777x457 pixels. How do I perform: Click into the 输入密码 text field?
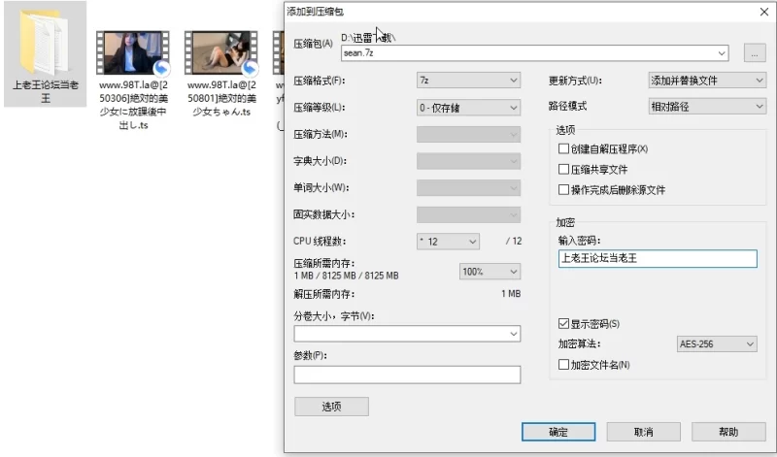(658, 259)
